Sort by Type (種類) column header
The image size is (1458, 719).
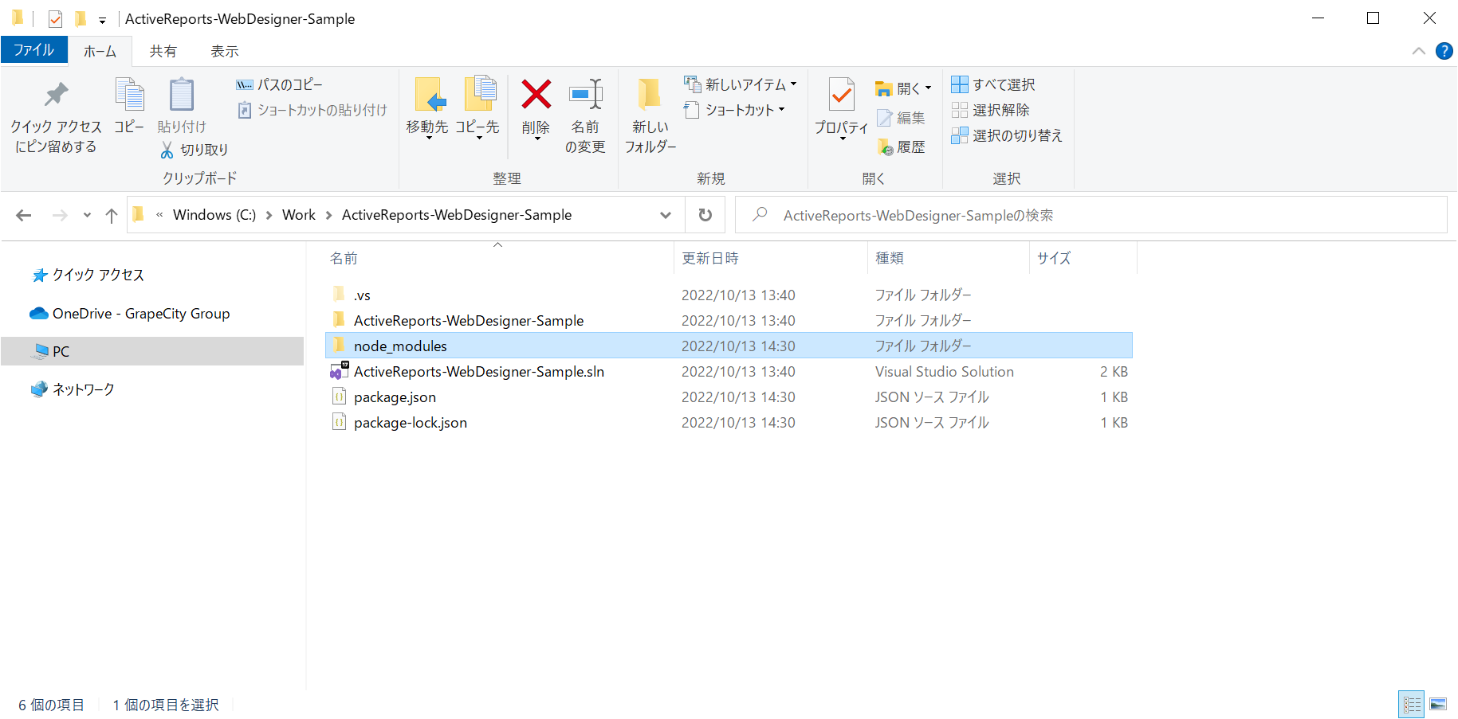(x=890, y=258)
